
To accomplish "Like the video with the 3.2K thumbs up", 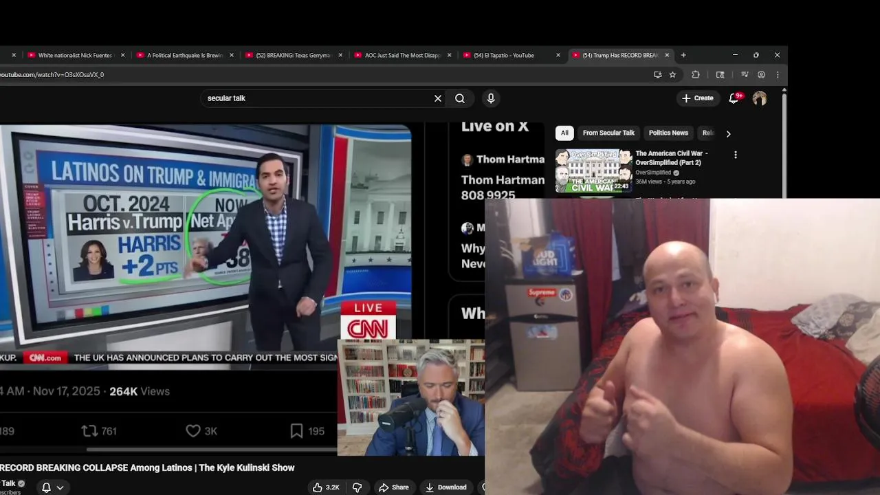I will click(326, 487).
